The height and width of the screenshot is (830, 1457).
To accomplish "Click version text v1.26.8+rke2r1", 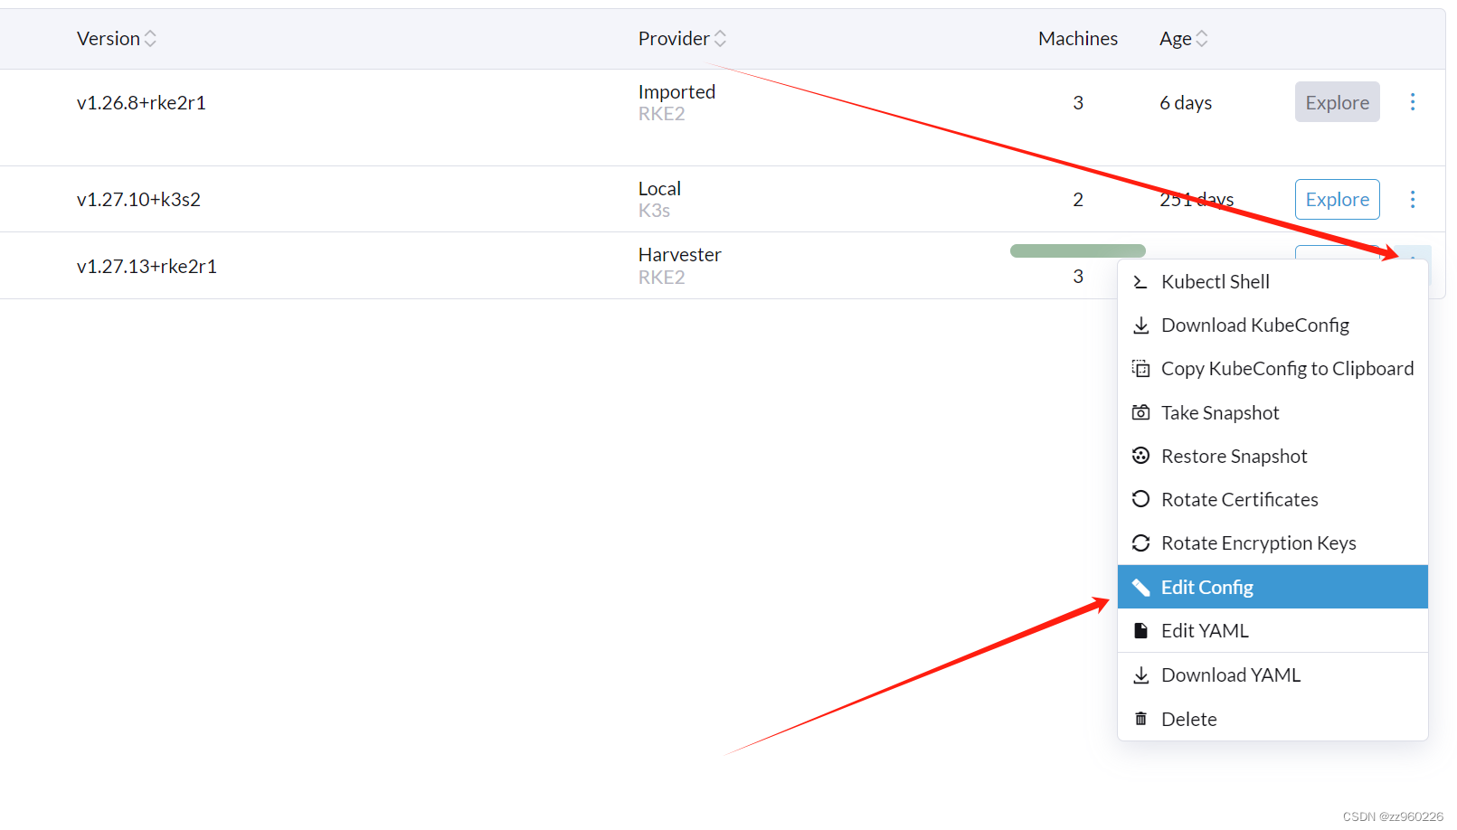I will click(141, 103).
